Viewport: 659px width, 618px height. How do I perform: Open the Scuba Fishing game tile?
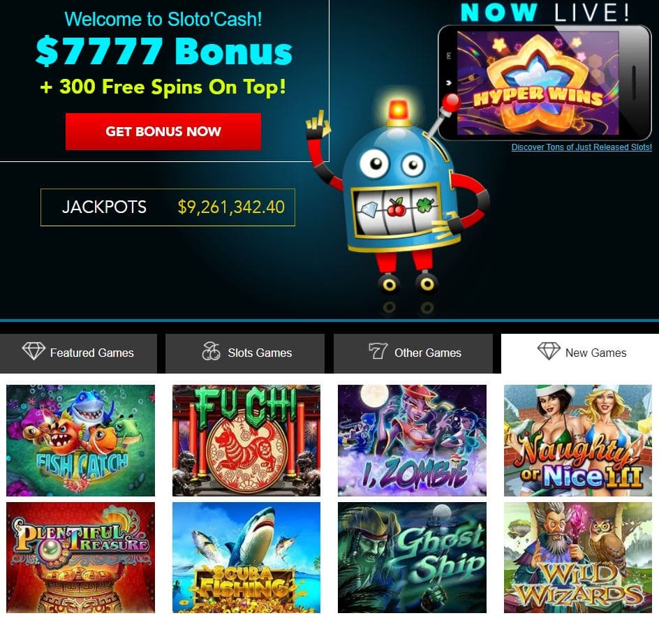(246, 557)
